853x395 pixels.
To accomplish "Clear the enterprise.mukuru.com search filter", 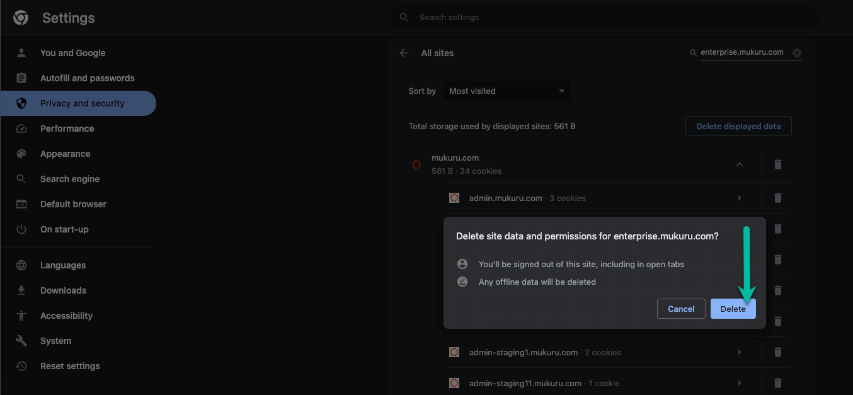I will [796, 52].
